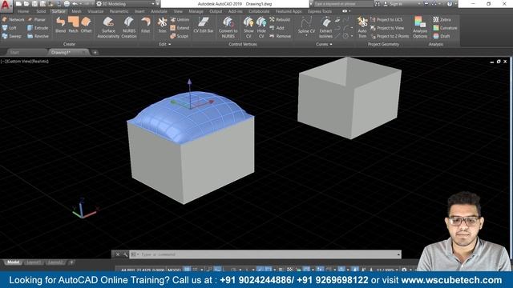
Task: Toggle snap mode in status bar
Action: (x=196, y=270)
